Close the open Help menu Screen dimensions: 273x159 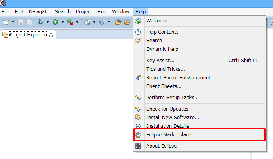coord(140,12)
